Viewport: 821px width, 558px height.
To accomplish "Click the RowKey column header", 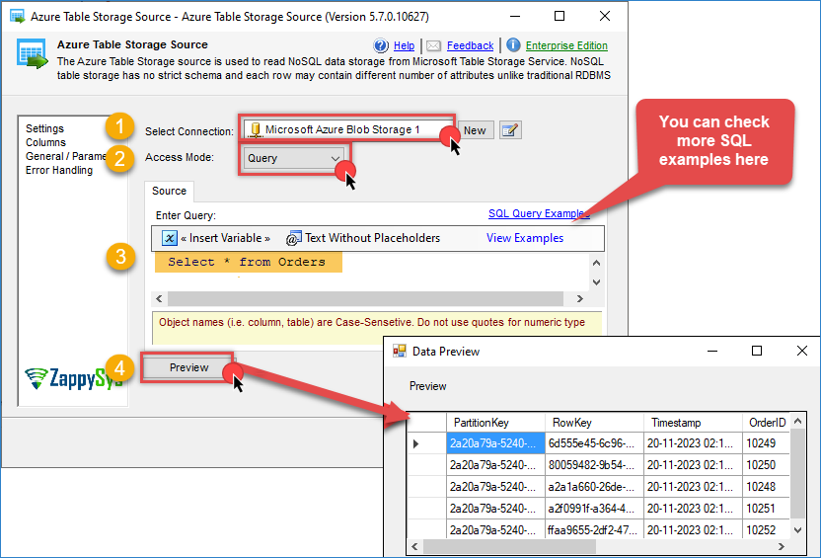I will (x=594, y=423).
